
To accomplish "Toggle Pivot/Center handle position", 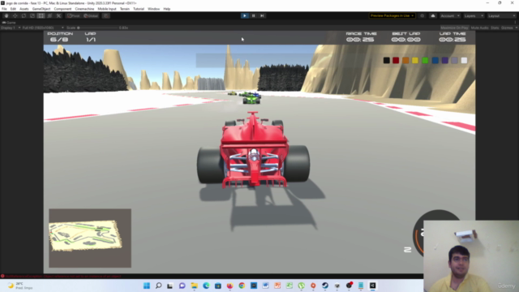I will (74, 15).
